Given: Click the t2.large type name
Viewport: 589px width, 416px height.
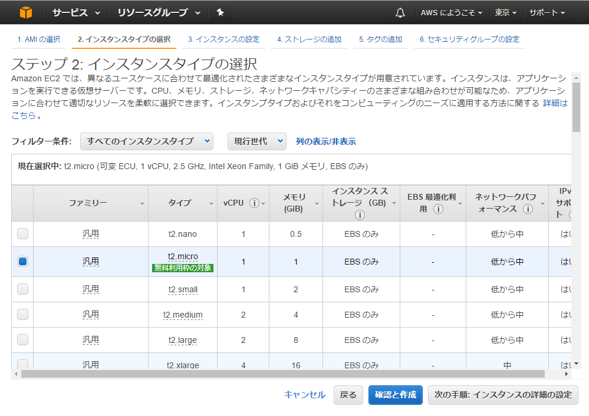Looking at the screenshot, I should pos(183,340).
